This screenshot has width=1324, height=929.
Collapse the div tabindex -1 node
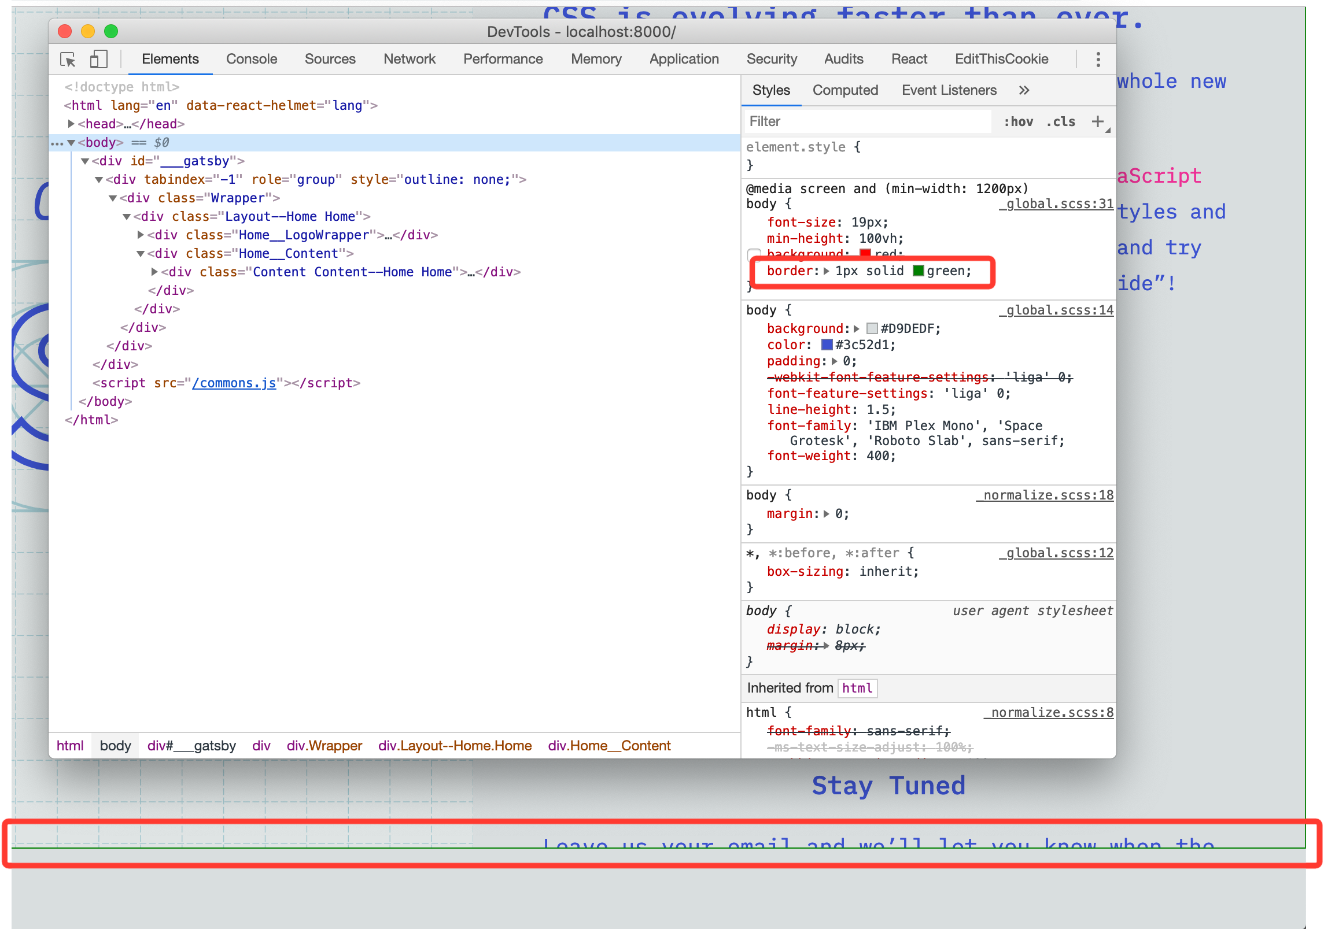pos(99,180)
